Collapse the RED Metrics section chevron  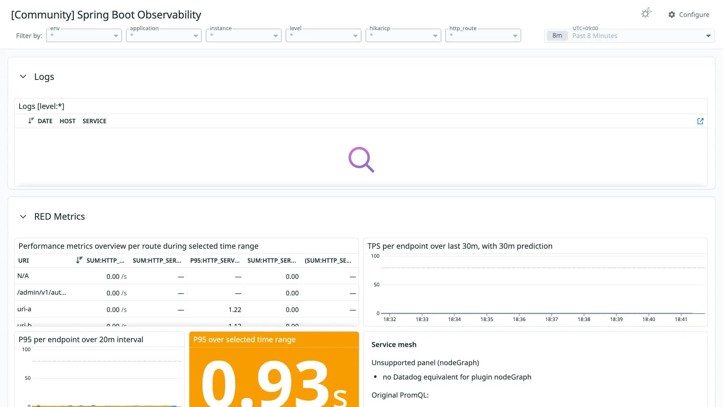(23, 217)
